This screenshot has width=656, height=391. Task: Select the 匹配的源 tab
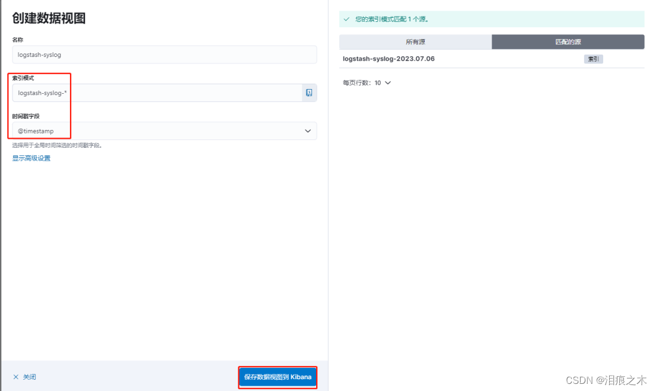pos(568,42)
